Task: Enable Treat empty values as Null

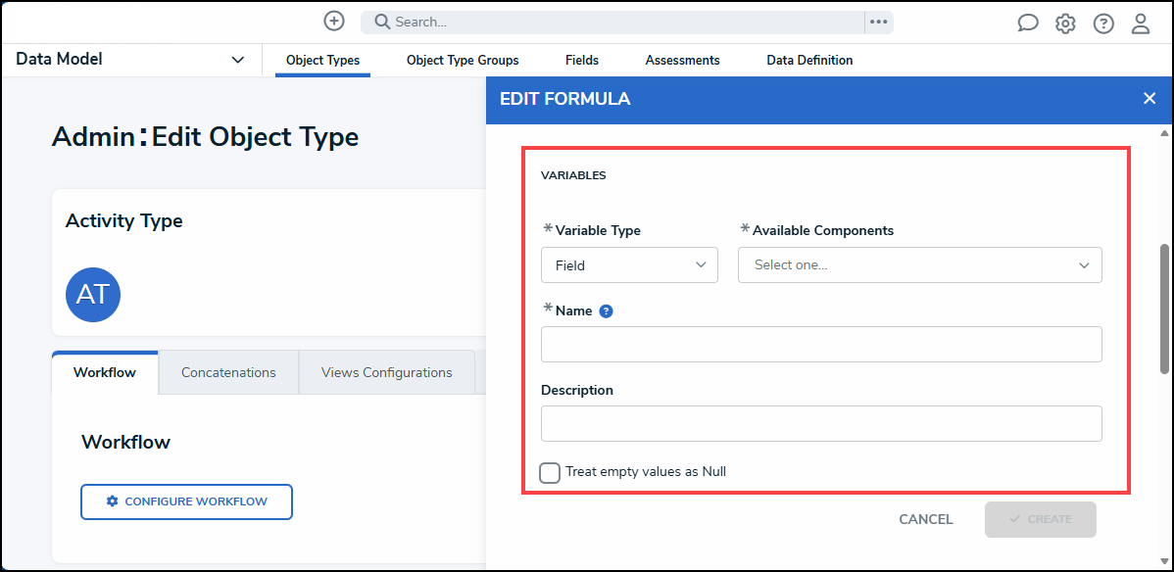Action: coord(551,472)
